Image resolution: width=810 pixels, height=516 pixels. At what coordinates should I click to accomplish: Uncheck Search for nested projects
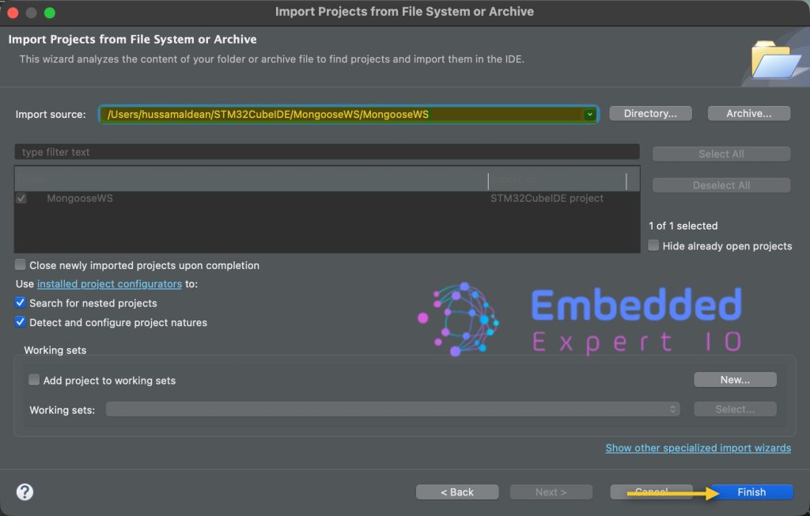pyautogui.click(x=21, y=303)
